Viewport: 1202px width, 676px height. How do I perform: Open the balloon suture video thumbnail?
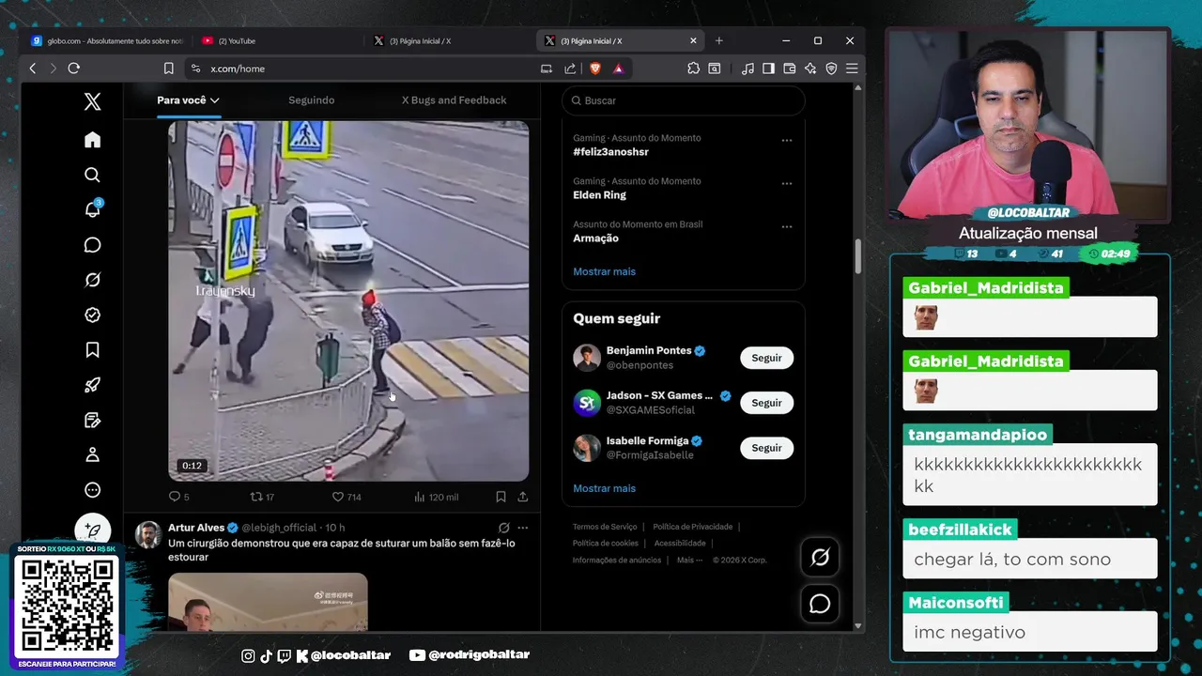[x=268, y=602]
